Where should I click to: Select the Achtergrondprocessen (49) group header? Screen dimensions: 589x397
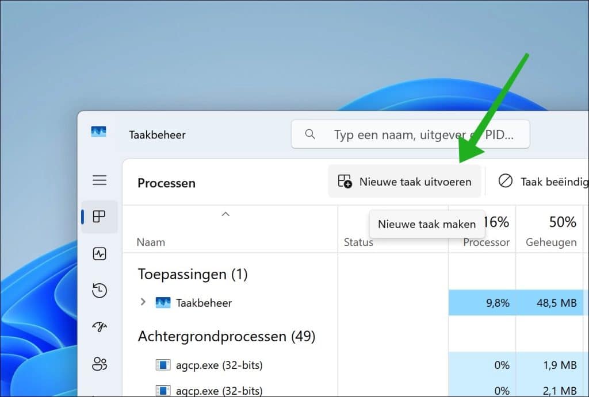point(226,336)
